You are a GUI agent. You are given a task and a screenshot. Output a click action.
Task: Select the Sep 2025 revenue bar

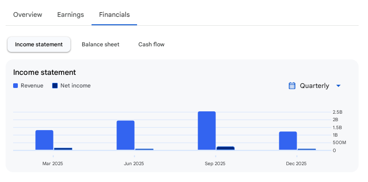tap(207, 131)
